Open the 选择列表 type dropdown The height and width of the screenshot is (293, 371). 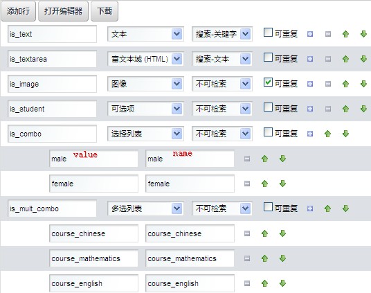pyautogui.click(x=145, y=134)
